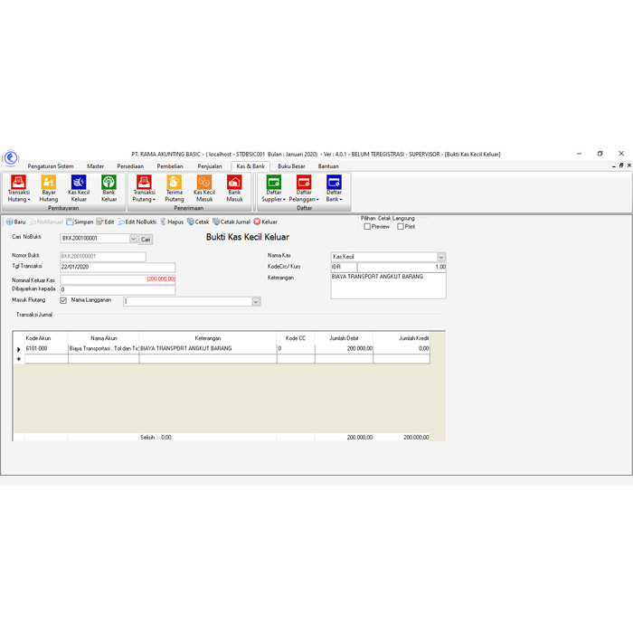
Task: Open the Master menu tab
Action: 95,166
